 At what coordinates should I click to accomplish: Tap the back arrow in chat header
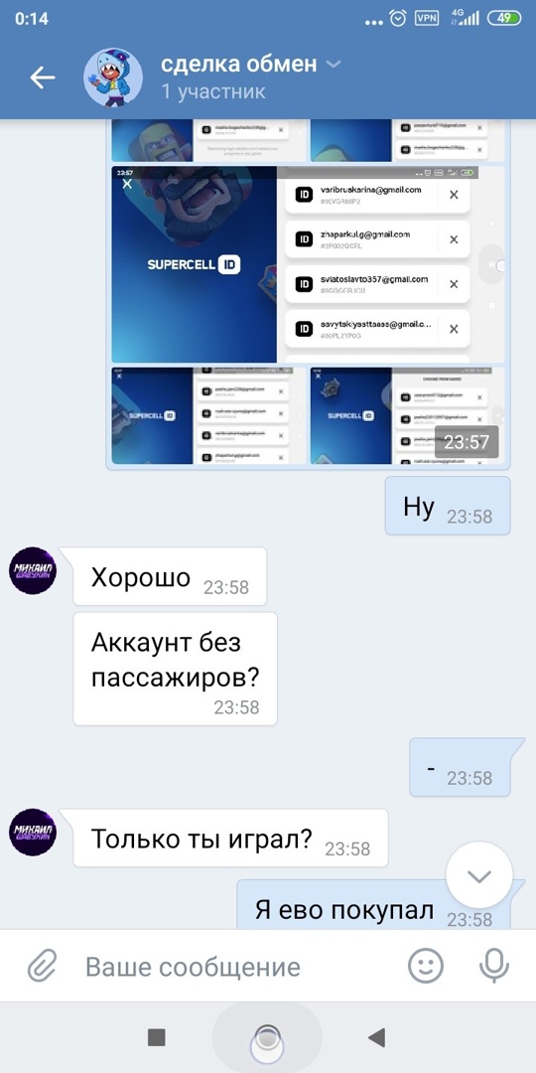43,78
